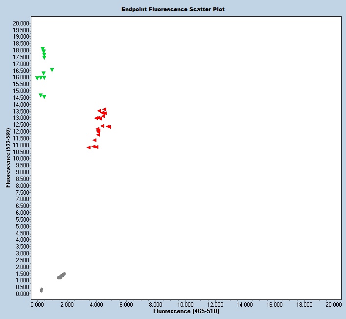Click the 14.000 tick on the x-axis
346x319 pixels.
coord(245,304)
